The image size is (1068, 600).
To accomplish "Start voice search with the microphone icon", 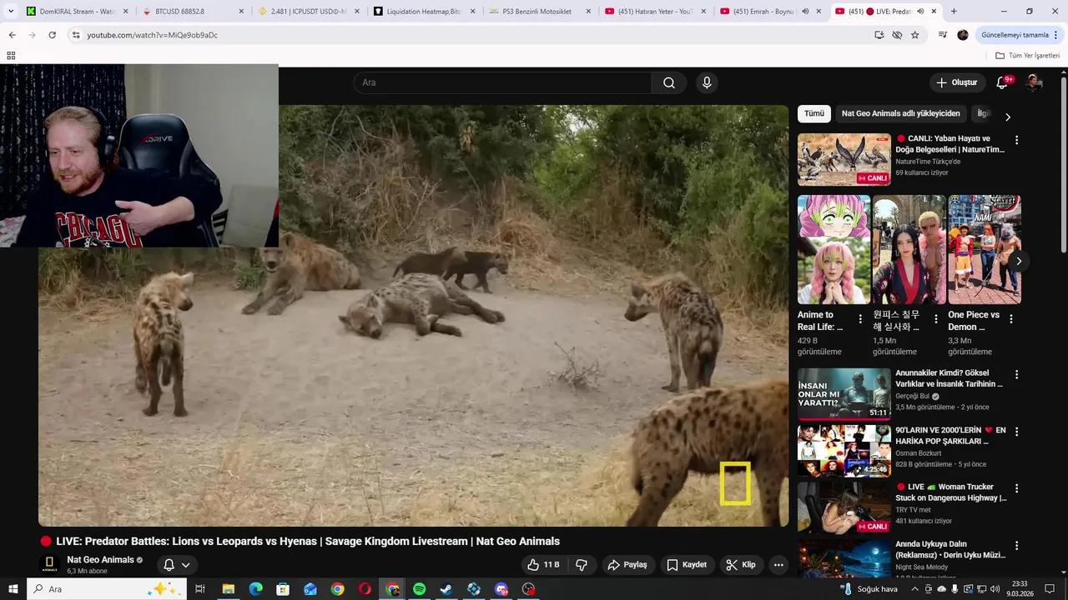I will click(707, 82).
